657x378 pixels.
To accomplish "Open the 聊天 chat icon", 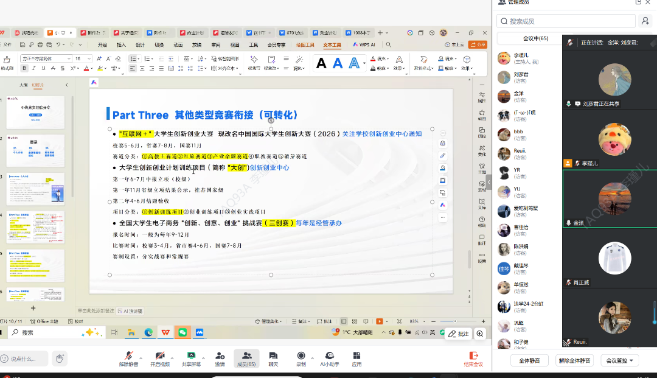I will click(x=273, y=356).
